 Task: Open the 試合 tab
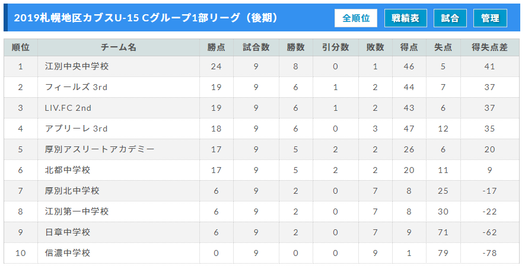click(x=450, y=18)
